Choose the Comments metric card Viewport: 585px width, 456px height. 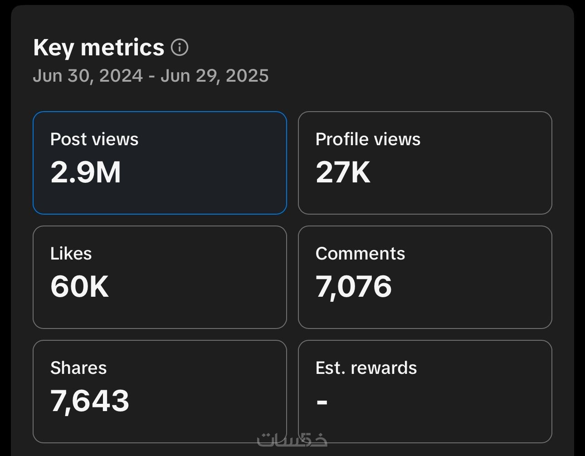(424, 277)
